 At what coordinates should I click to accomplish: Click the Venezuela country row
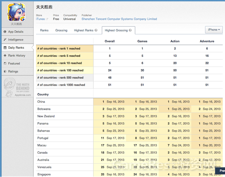129,167
